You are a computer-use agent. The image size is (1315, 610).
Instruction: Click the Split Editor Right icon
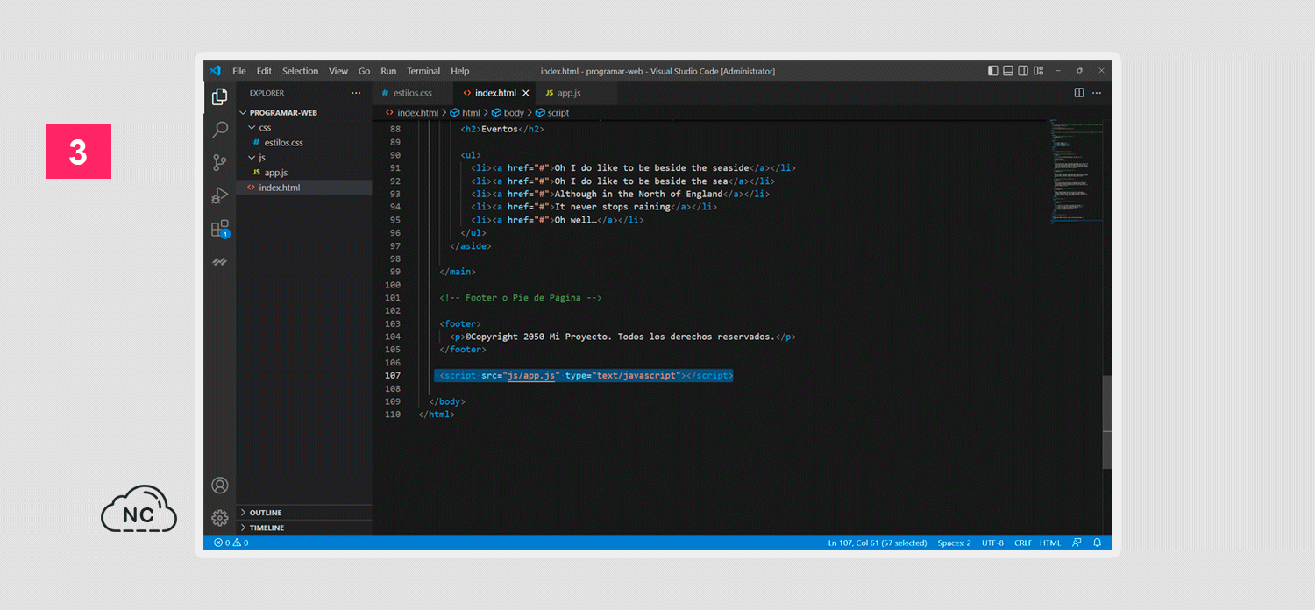[x=1079, y=93]
